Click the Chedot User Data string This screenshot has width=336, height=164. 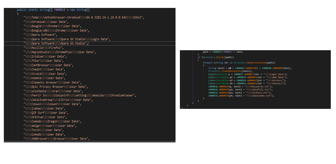tap(44, 69)
